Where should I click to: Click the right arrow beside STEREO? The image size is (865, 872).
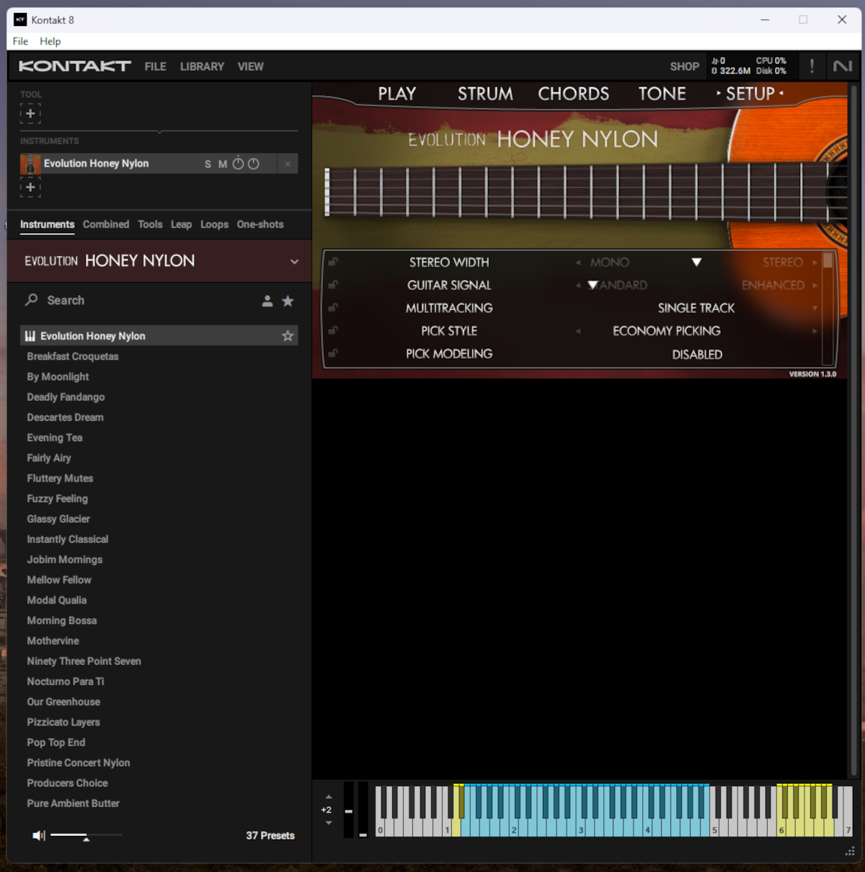[x=815, y=263]
